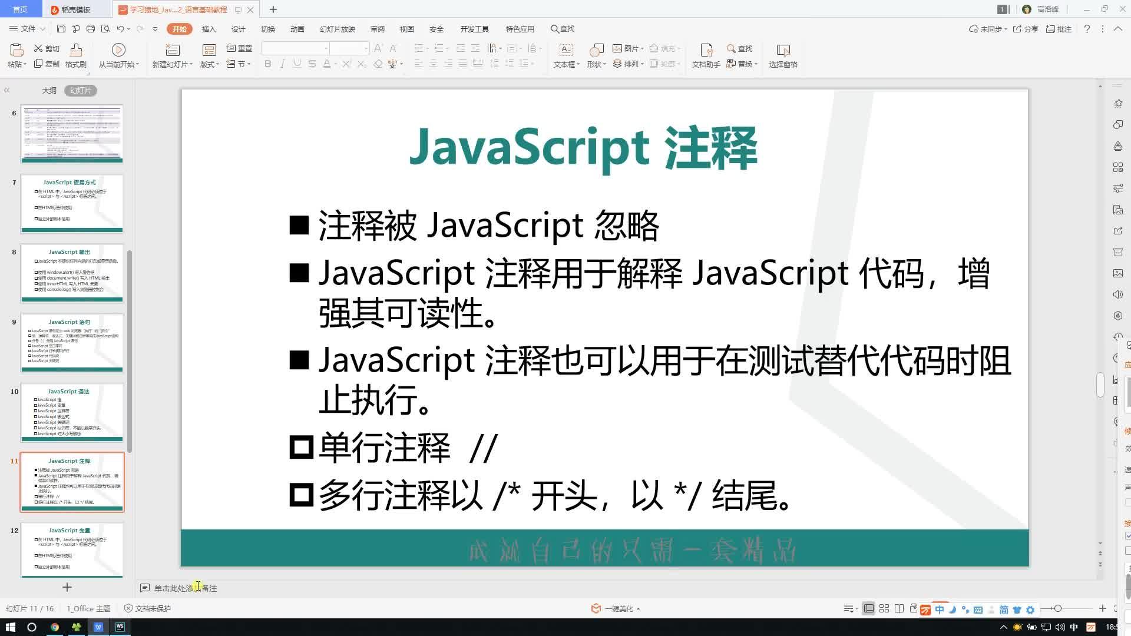Toggle Sogou simplified/traditional (简) mode

[1004, 610]
